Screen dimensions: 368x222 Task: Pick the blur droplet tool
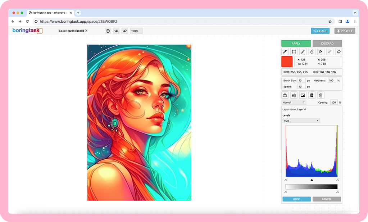coord(312,51)
